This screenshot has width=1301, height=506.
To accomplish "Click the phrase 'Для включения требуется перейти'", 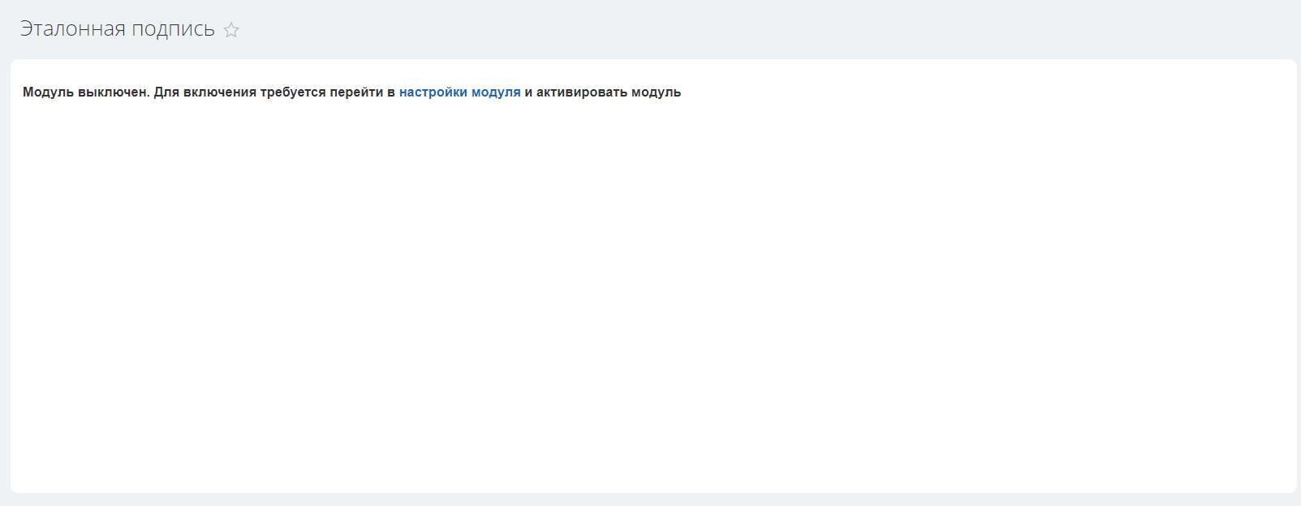I will coord(268,92).
